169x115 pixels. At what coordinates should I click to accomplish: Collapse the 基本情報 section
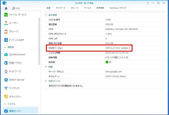pyautogui.click(x=46, y=15)
